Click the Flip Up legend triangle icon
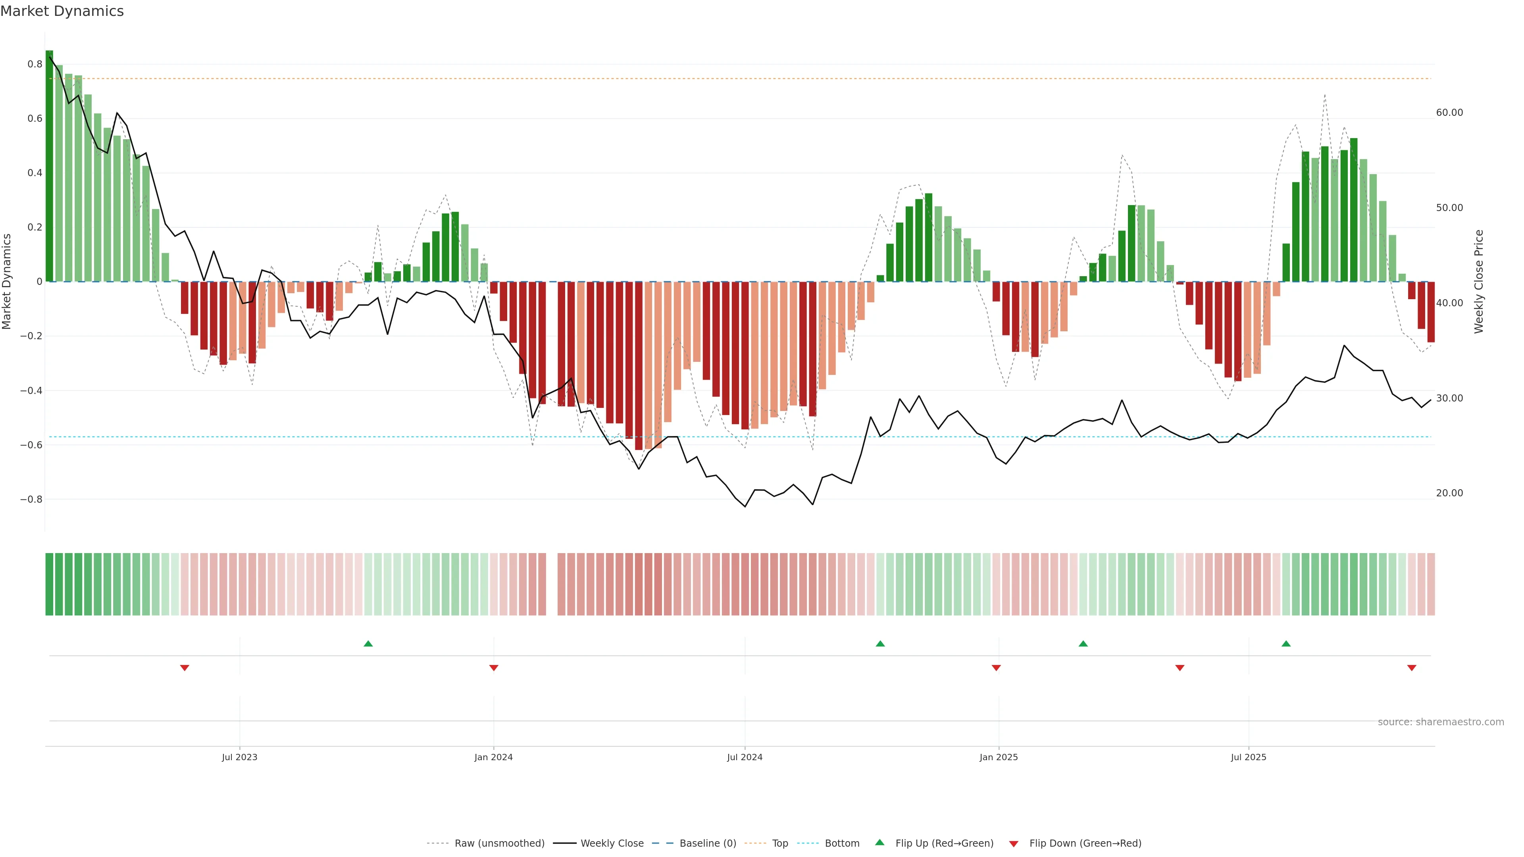Image resolution: width=1524 pixels, height=857 pixels. 879,843
